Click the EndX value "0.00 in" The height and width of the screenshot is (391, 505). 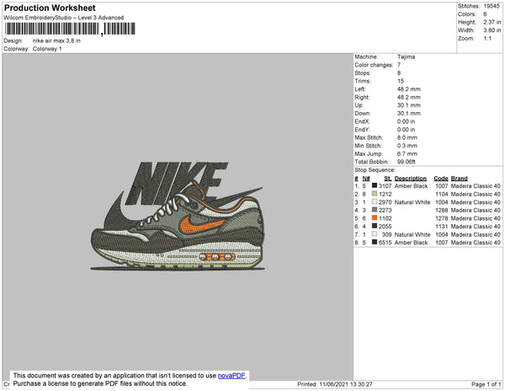tap(407, 121)
